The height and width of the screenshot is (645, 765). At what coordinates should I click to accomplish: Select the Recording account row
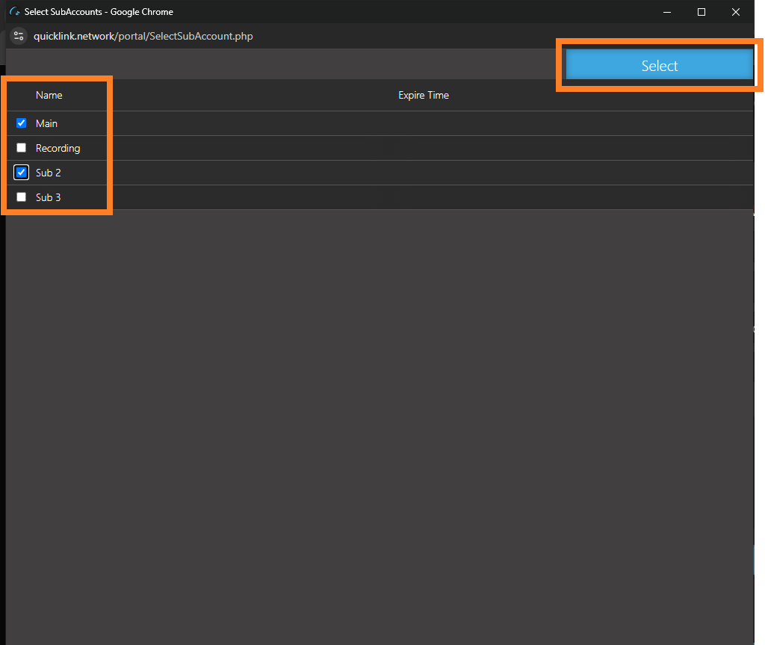tap(58, 147)
